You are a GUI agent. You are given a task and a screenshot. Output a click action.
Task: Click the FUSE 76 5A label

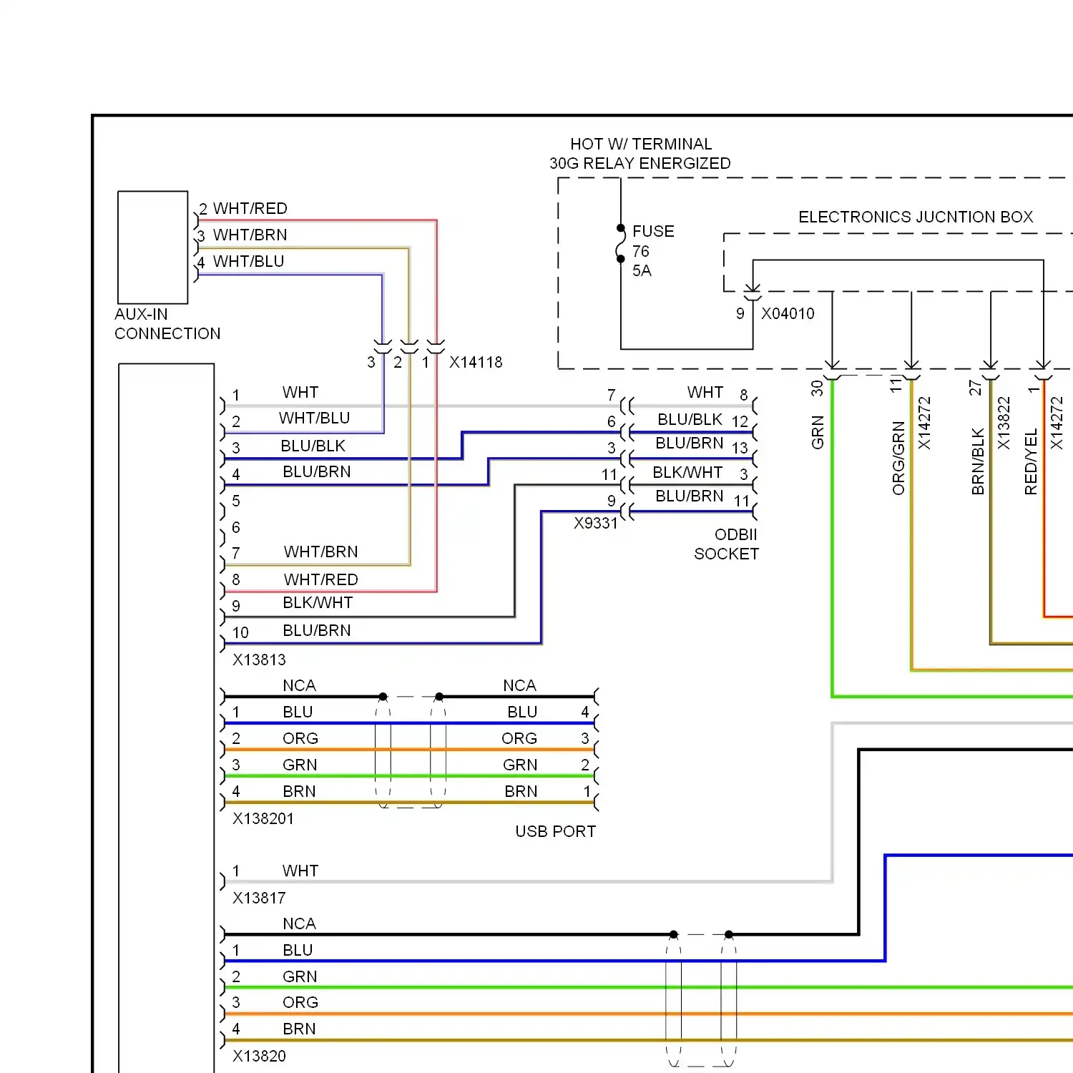click(653, 251)
